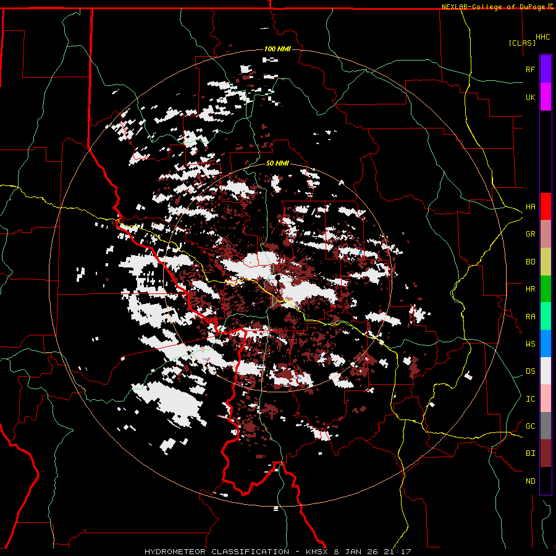Click the HYDROMETEOR CLASSIFICATION title text
This screenshot has height=556, width=556.
217,552
